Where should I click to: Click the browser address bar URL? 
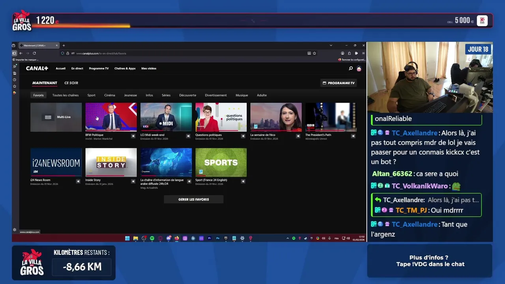point(101,53)
